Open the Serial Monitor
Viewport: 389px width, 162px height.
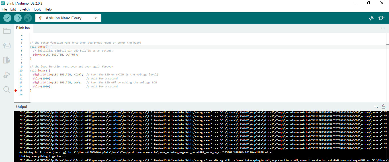point(381,18)
